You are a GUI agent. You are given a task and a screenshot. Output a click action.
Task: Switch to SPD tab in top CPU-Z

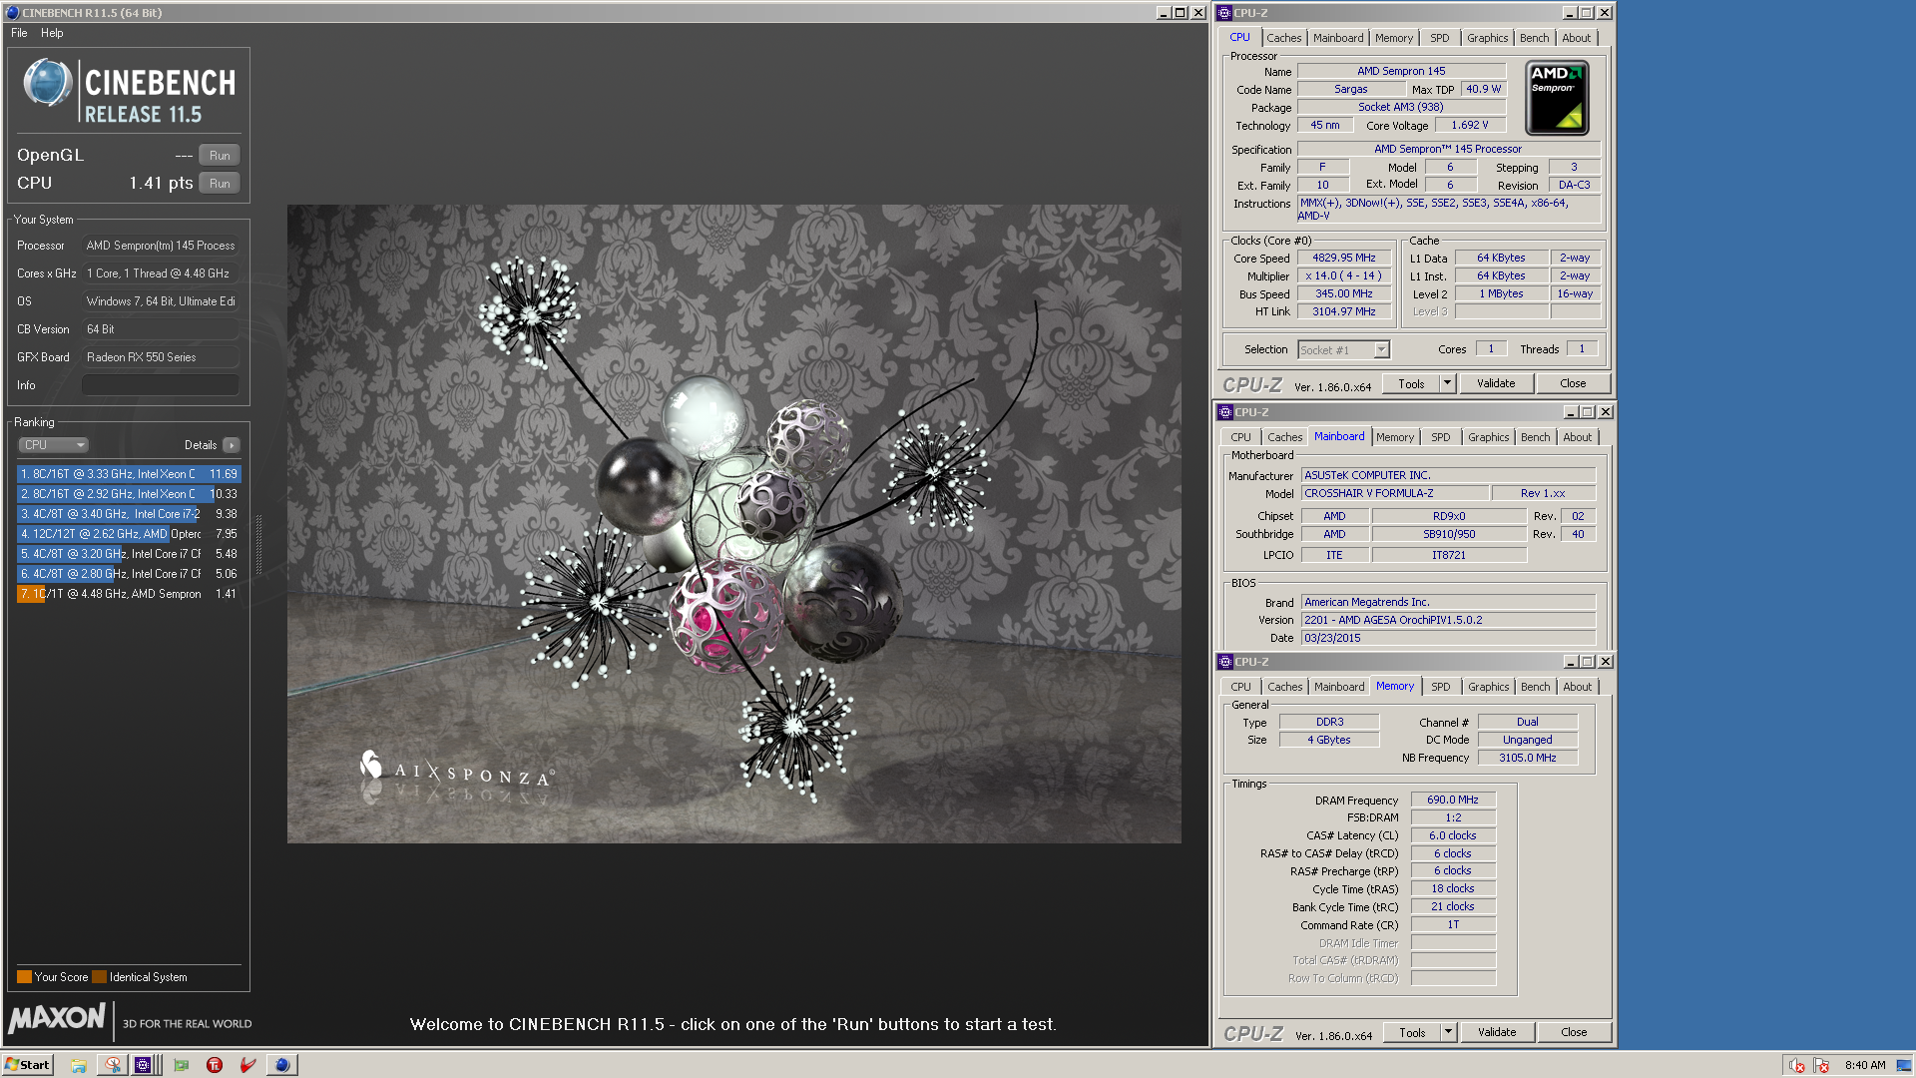point(1439,38)
